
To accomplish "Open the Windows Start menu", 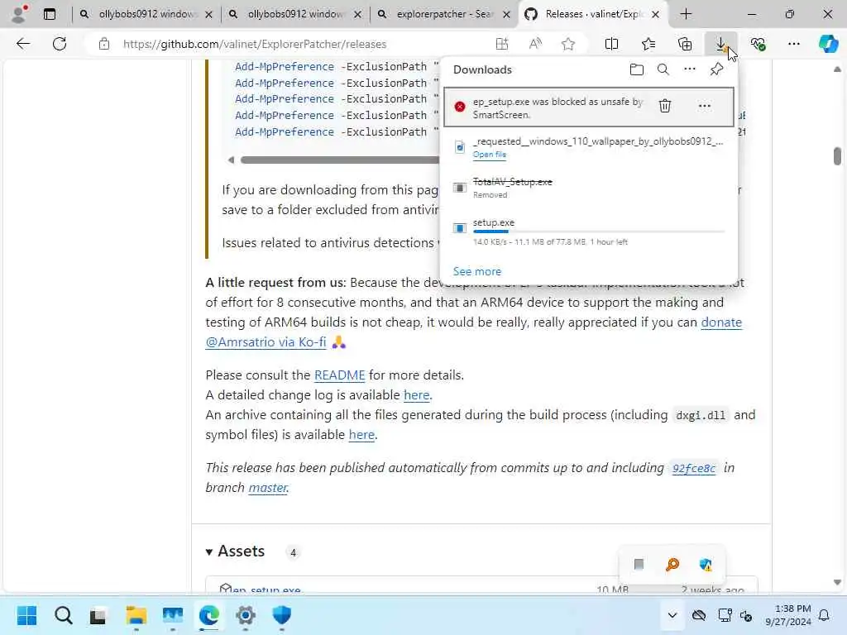I will click(x=26, y=615).
